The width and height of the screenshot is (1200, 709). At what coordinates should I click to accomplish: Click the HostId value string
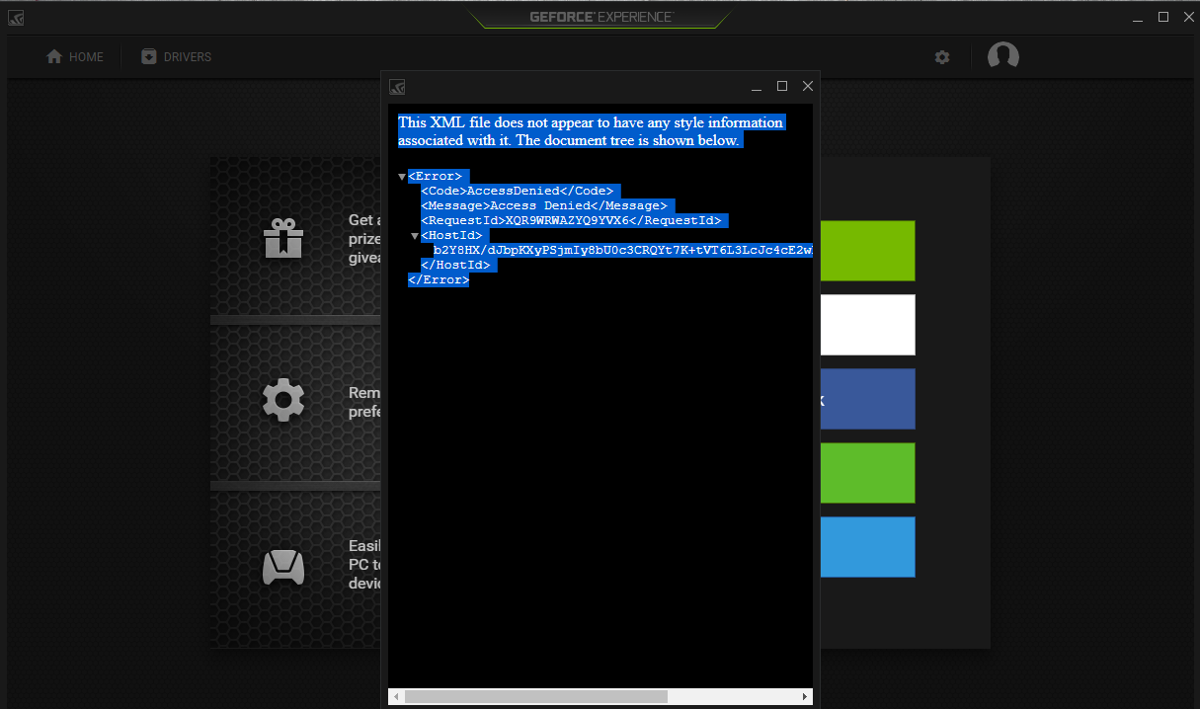click(x=623, y=251)
